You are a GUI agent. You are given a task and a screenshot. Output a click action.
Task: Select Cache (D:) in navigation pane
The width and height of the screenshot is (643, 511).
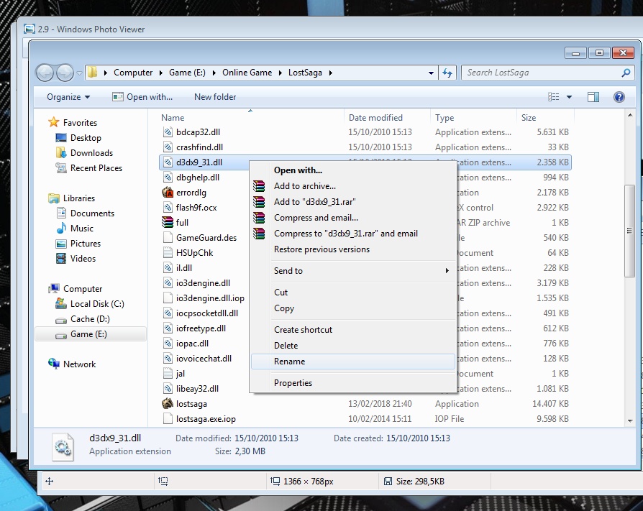coord(91,319)
